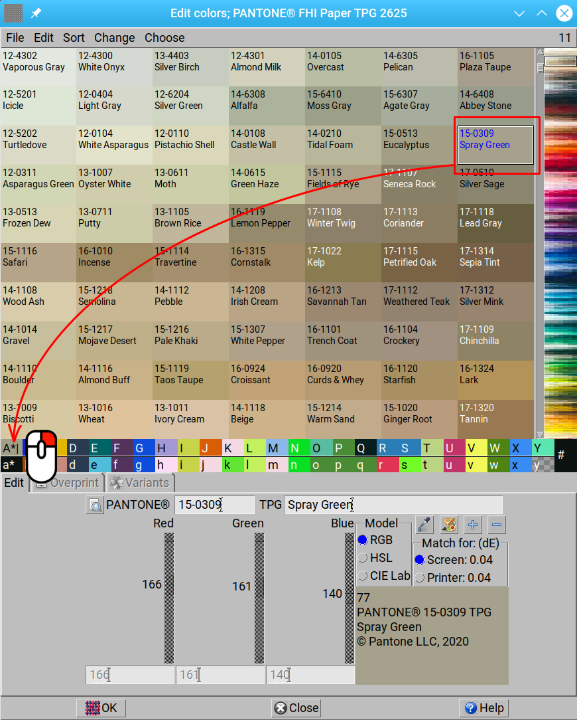Screen dimensions: 577x720
Task: Click the green value slider track
Action: click(x=259, y=598)
